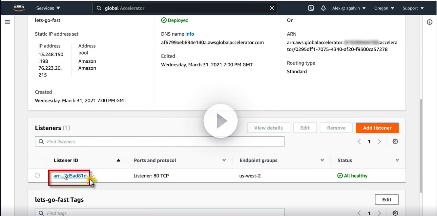437x216 pixels.
Task: Play the video overlay button
Action: [x=220, y=121]
